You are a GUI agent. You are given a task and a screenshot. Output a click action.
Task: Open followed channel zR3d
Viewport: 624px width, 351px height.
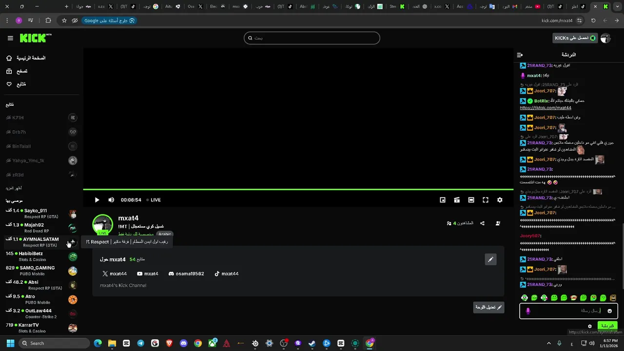click(x=41, y=175)
